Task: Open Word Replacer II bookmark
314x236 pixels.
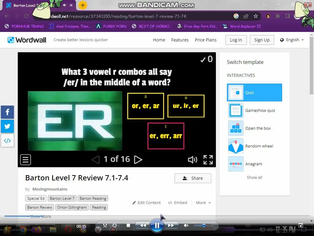Action: click(242, 26)
